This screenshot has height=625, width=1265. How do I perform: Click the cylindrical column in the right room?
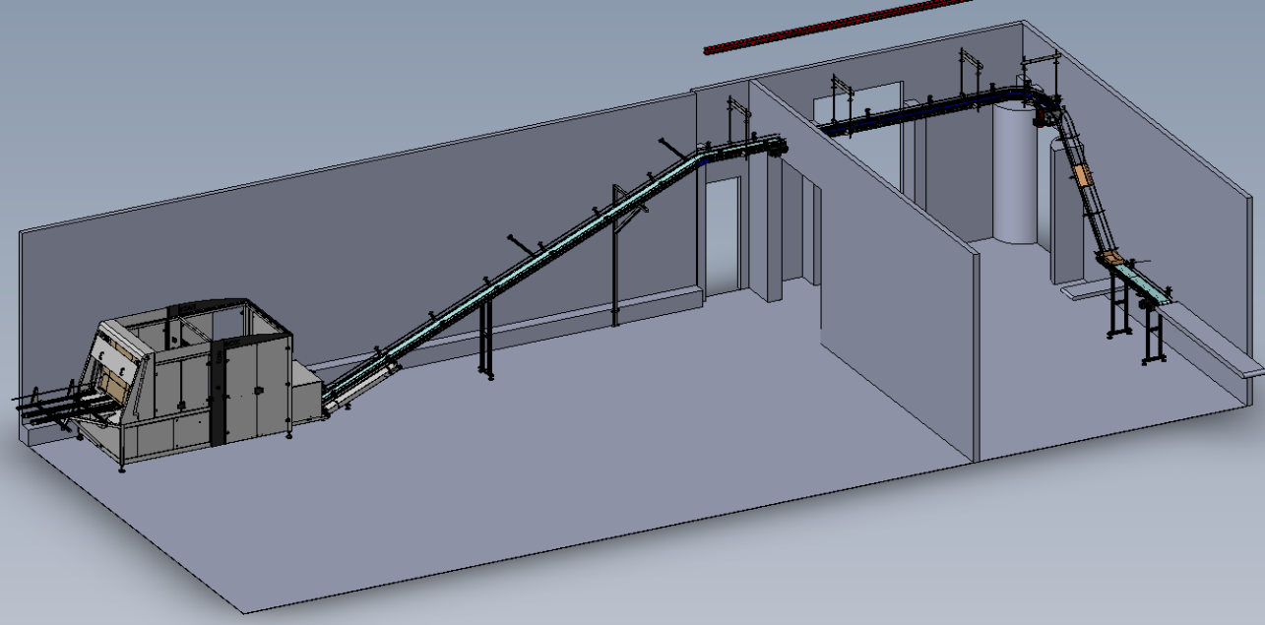(x=1014, y=177)
